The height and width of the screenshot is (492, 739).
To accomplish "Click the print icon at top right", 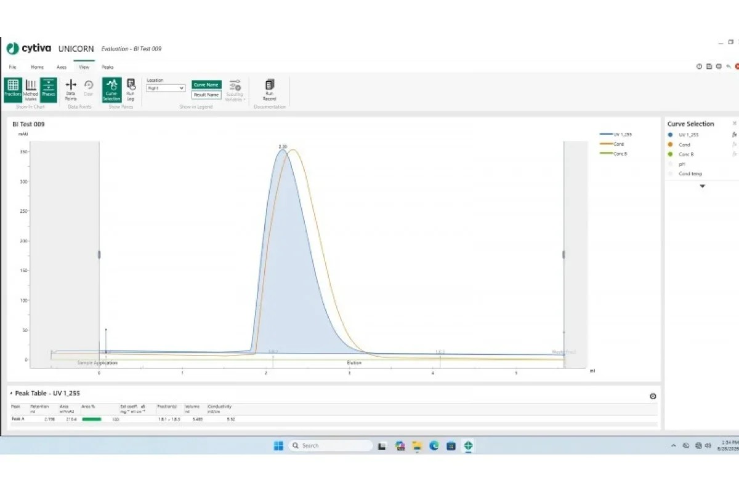I will pos(719,66).
